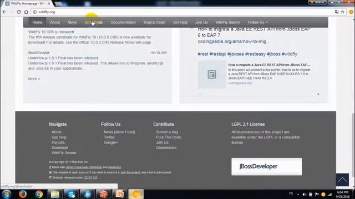355x199 pixels.
Task: Launch Google Chrome from the taskbar
Action: pyautogui.click(x=39, y=194)
